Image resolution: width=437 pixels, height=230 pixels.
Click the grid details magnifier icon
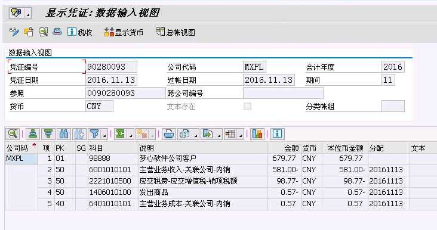tap(13, 134)
